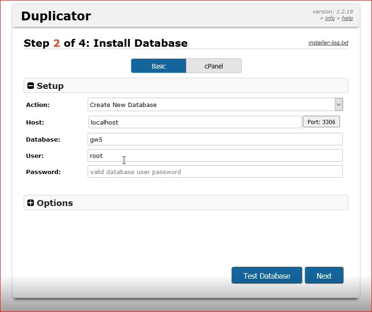This screenshot has height=312, width=372.
Task: Expand the Options section via its plus icon
Action: pos(31,203)
